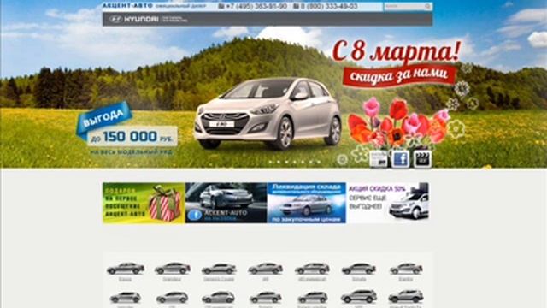Screen dimensions: 547x308
Task: Select the first carousel slide dot
Action: [271, 162]
